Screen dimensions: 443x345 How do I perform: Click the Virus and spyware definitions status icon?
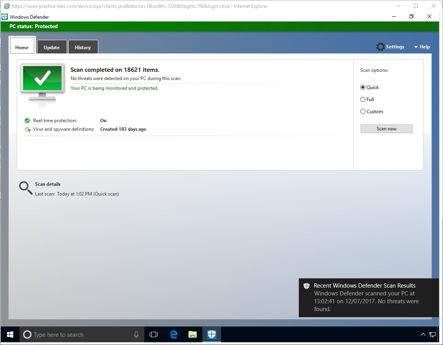27,129
